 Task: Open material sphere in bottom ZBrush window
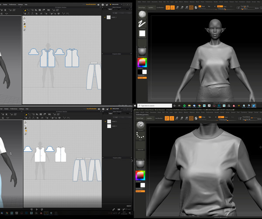pos(141,164)
